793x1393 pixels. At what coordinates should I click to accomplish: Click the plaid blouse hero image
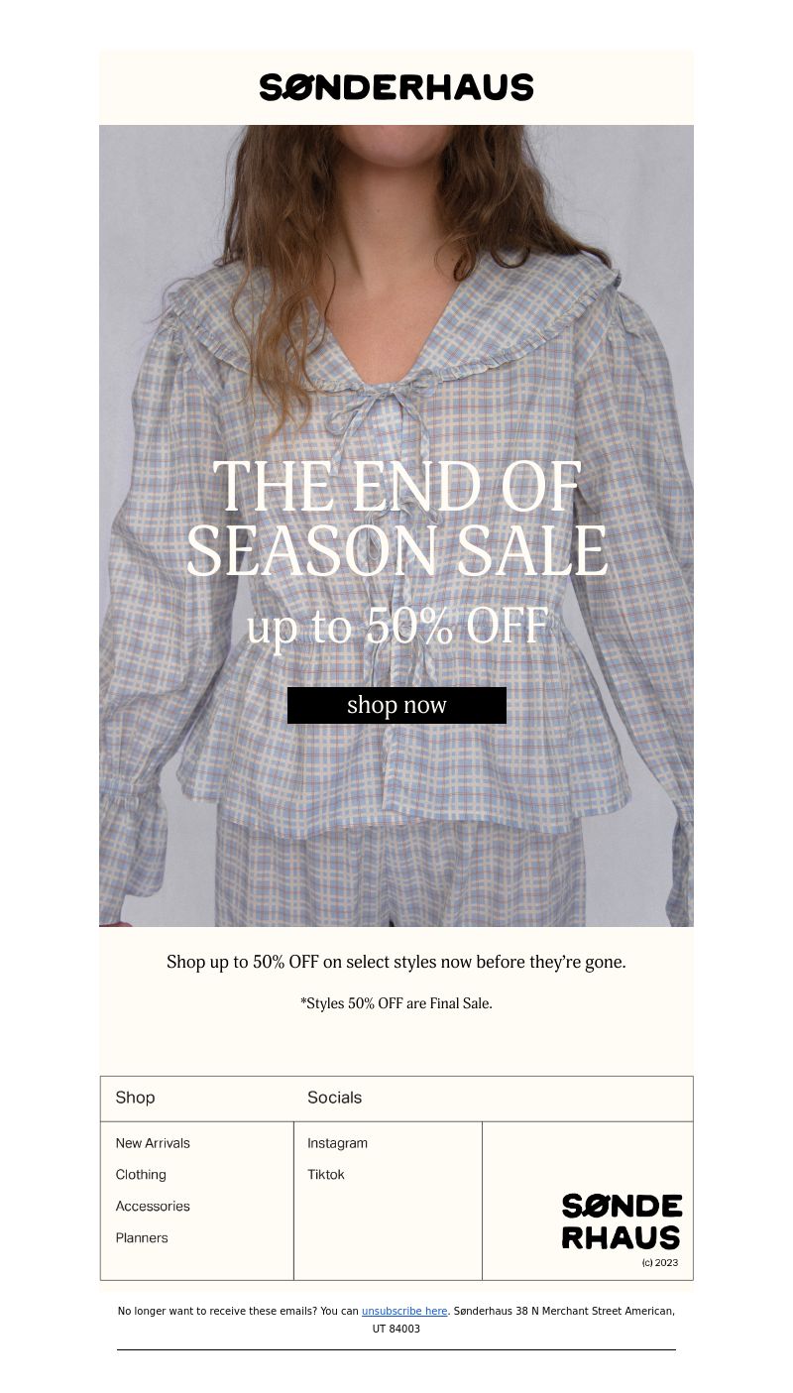coord(396,525)
